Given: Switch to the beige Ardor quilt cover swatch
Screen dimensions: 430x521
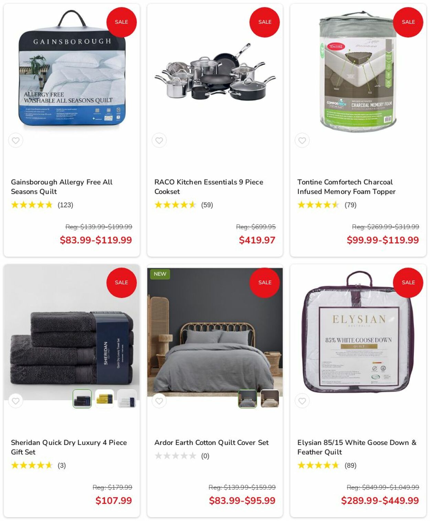Looking at the screenshot, I should [270, 399].
